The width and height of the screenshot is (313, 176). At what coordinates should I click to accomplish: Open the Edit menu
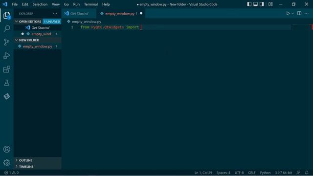point(25,4)
